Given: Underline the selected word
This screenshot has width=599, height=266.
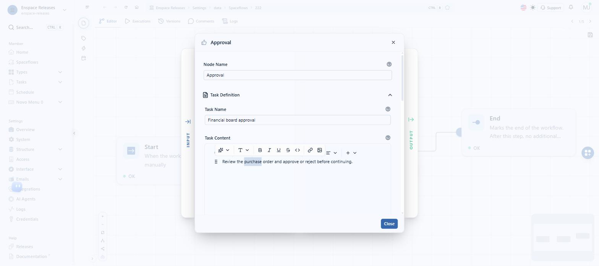Looking at the screenshot, I should [278, 150].
